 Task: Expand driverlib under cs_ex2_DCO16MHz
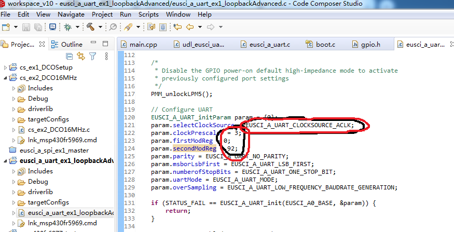pos(13,109)
